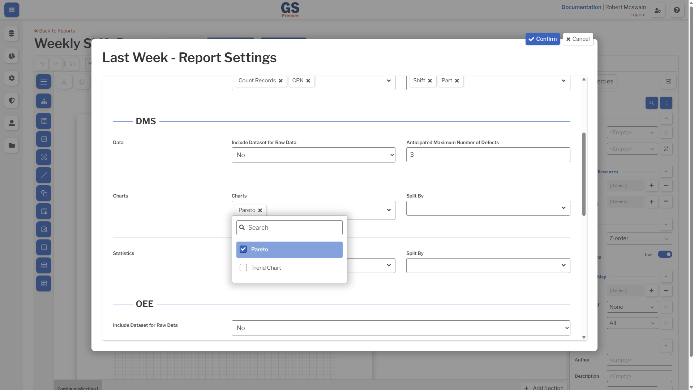
Task: Collapse the Map section chevron
Action: click(666, 277)
